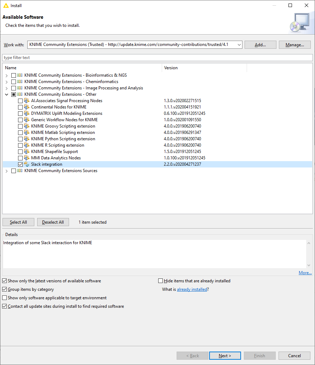315x365 pixels.
Task: Collapse KNIME Community Extensions - Other category
Action: point(7,94)
